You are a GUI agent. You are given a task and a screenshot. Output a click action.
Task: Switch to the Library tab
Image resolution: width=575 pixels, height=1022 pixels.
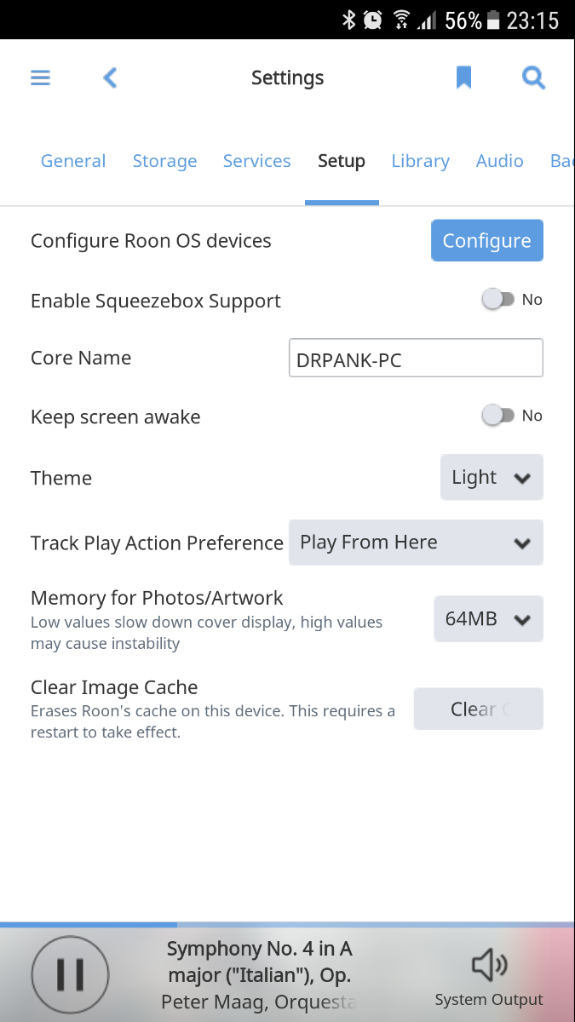point(420,161)
